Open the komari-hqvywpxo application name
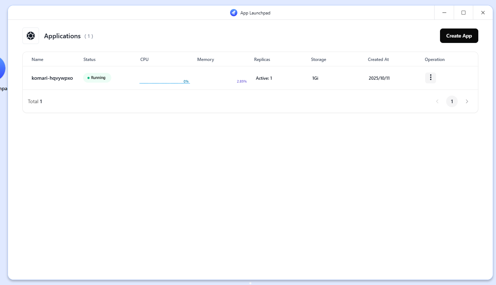This screenshot has height=285, width=496. tap(52, 78)
